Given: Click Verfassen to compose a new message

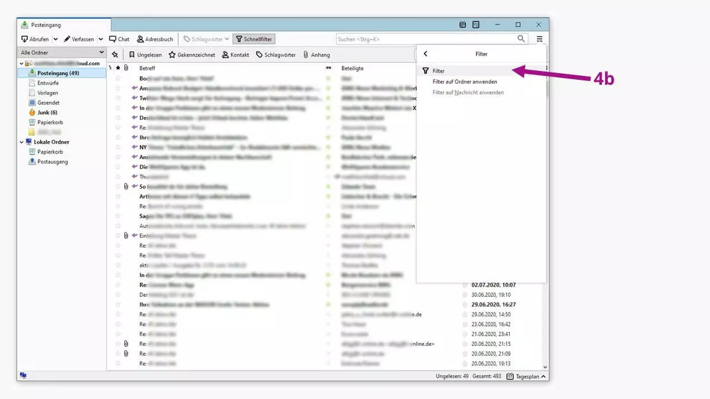Looking at the screenshot, I should click(x=79, y=39).
